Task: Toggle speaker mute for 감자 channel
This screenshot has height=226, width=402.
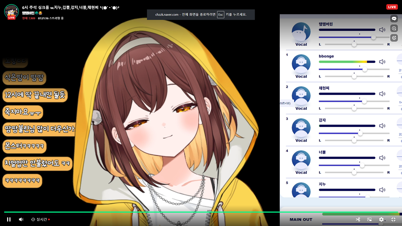Action: [x=382, y=126]
